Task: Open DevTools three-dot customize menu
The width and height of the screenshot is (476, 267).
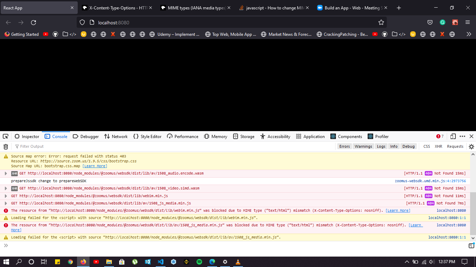Action: [x=462, y=136]
